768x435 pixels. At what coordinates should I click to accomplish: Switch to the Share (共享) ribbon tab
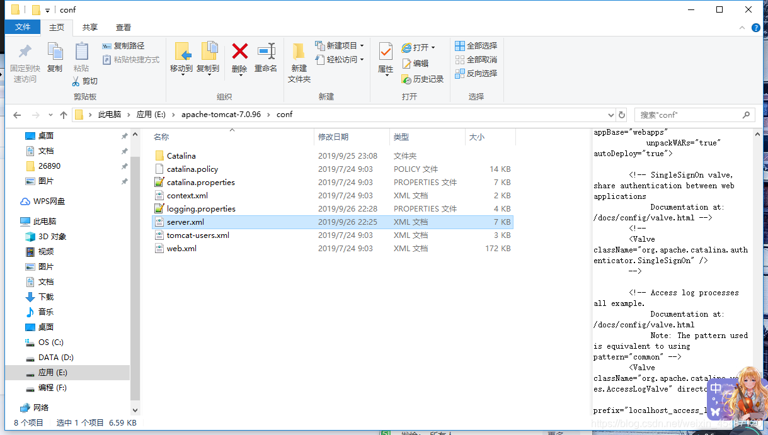pyautogui.click(x=90, y=27)
